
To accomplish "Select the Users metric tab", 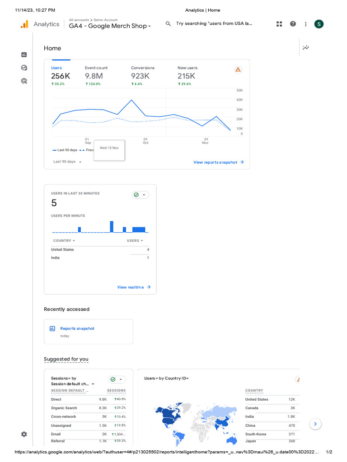I will (x=57, y=68).
